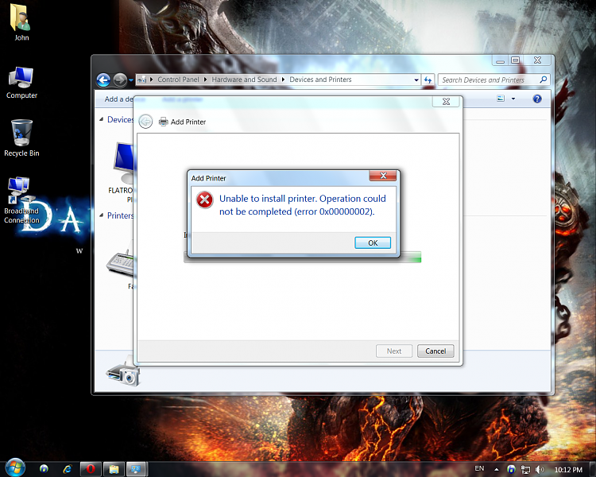Close the Add Printer wizard window
This screenshot has height=477, width=596.
point(447,102)
